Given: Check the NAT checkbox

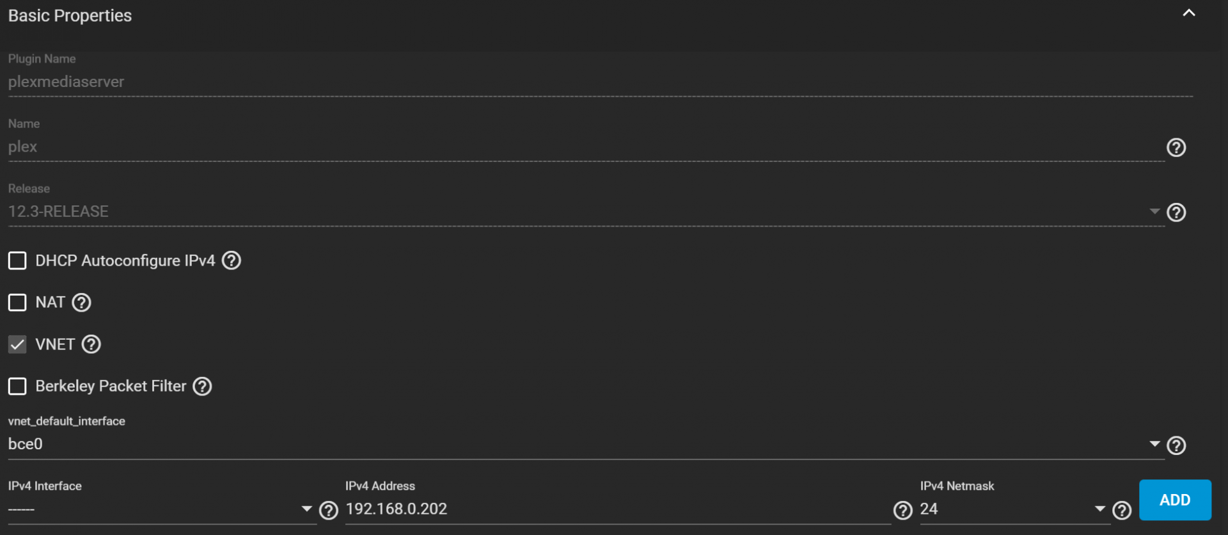Looking at the screenshot, I should click(17, 303).
